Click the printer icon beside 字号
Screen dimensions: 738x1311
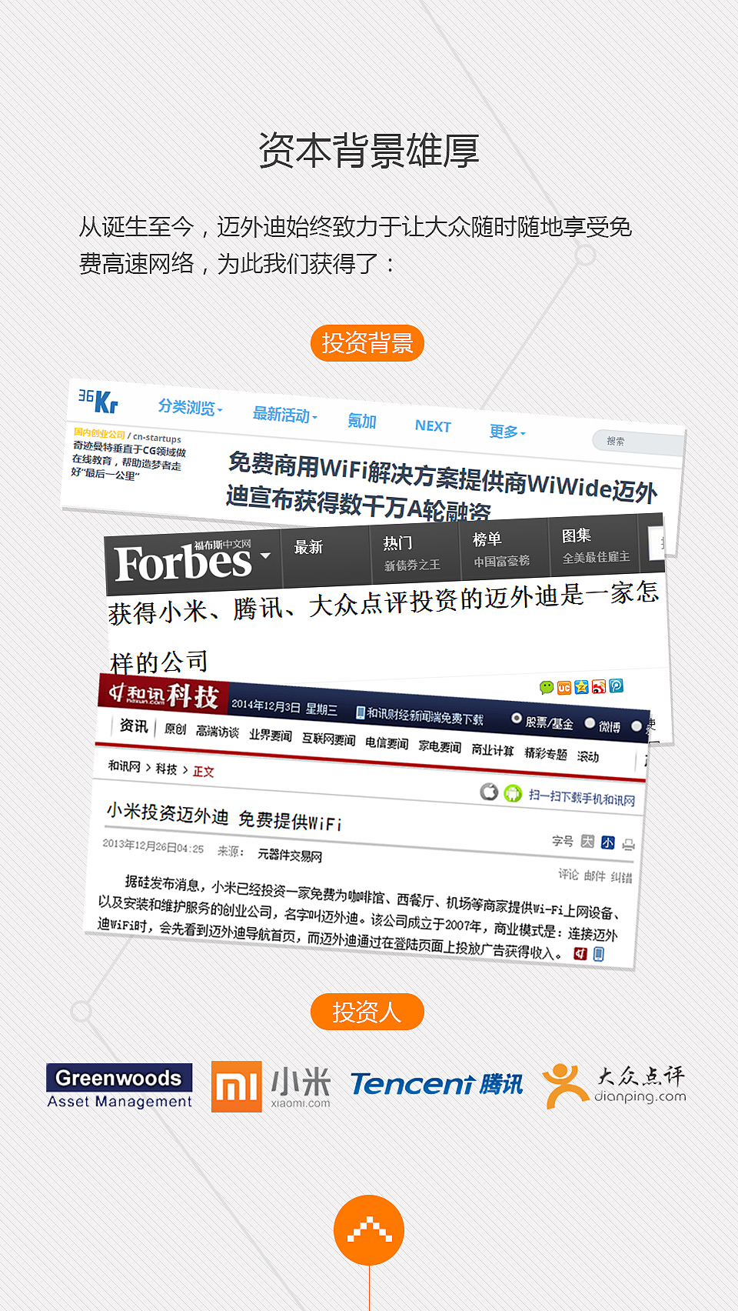tap(628, 845)
